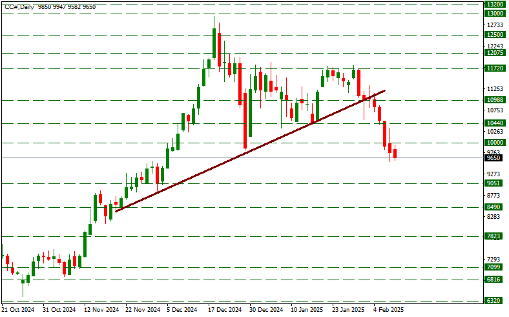Click the 5 Dec 2024 date label
Viewport: 509px width, 317px height.
182,310
